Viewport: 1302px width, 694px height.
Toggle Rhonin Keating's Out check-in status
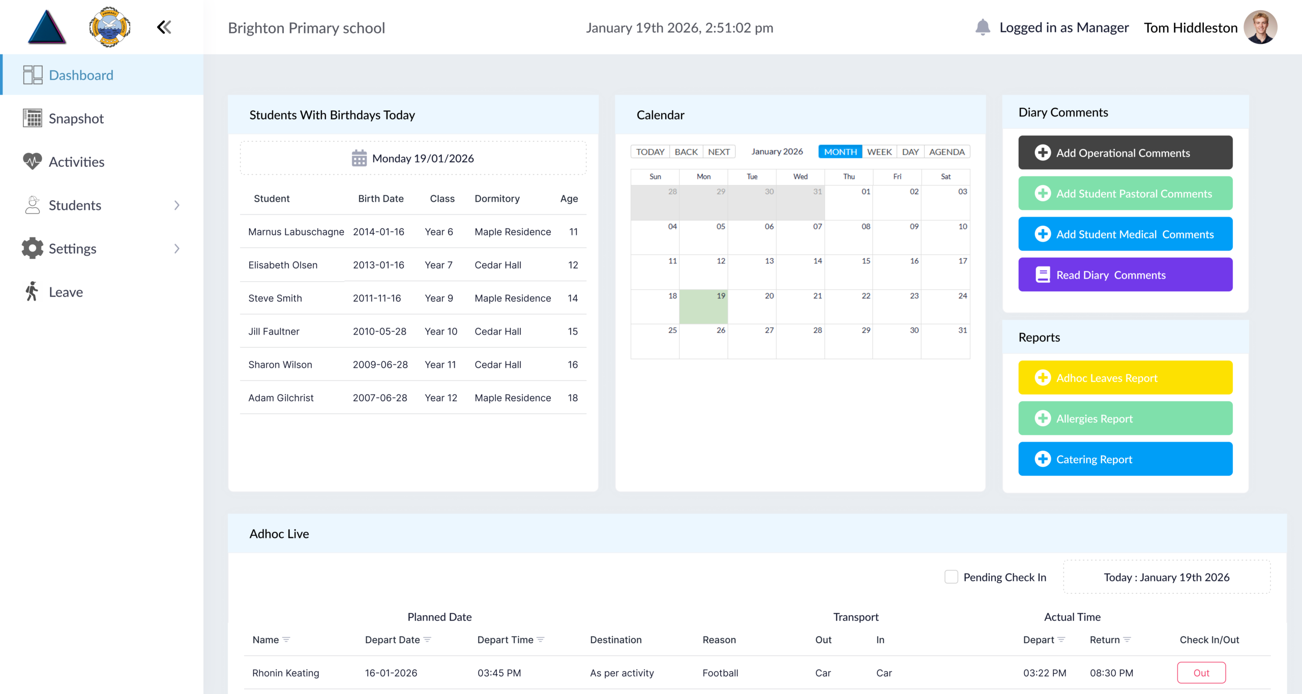1202,672
